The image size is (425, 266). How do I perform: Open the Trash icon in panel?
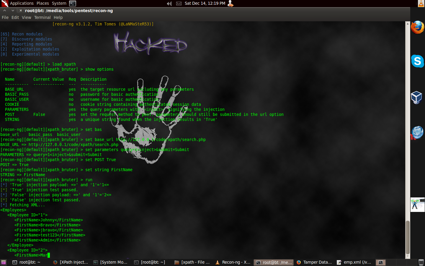(421, 262)
